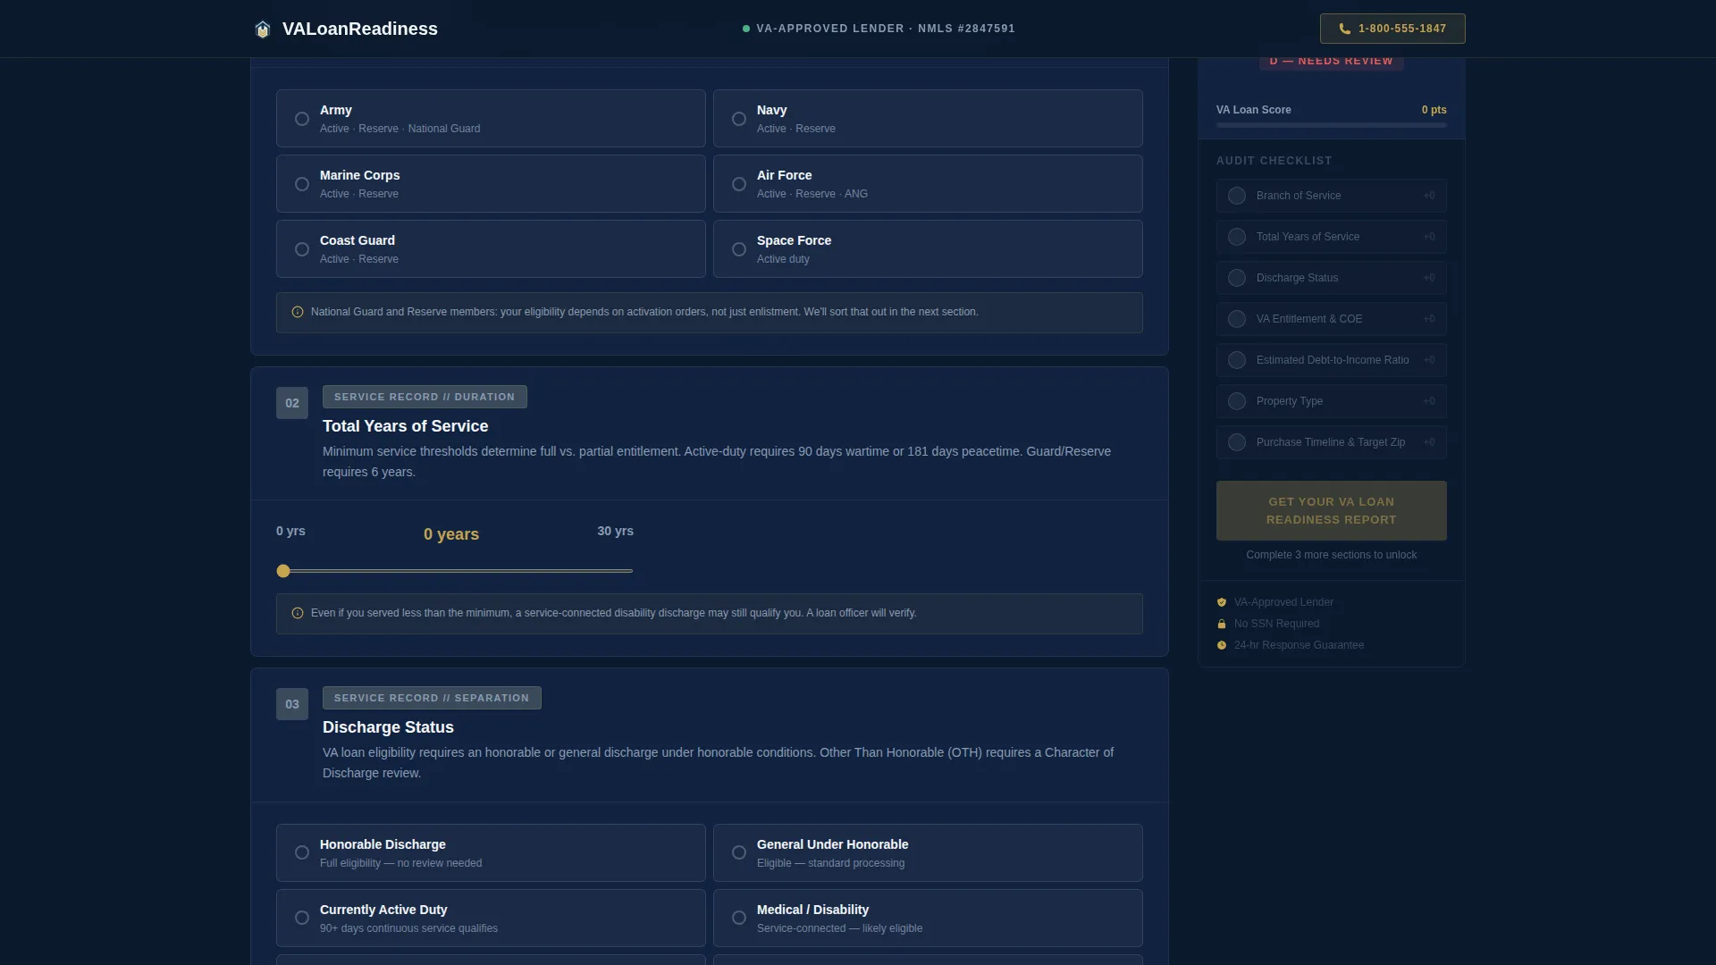Click the Service Record // Duration tag

click(425, 398)
